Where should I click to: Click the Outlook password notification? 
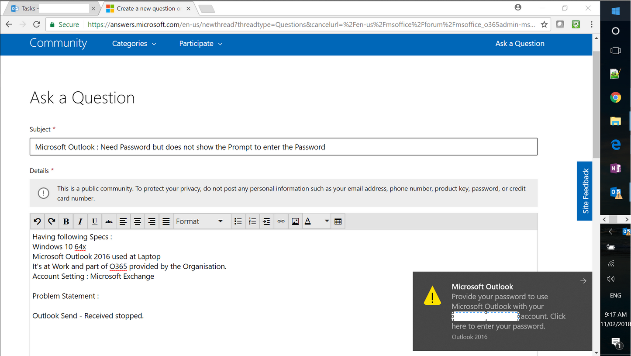pyautogui.click(x=502, y=311)
